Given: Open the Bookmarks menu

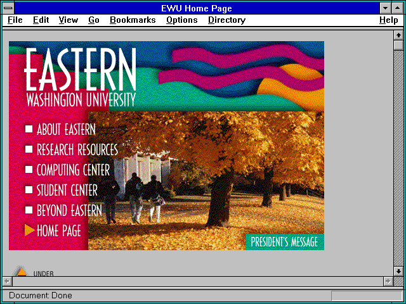Looking at the screenshot, I should 133,20.
